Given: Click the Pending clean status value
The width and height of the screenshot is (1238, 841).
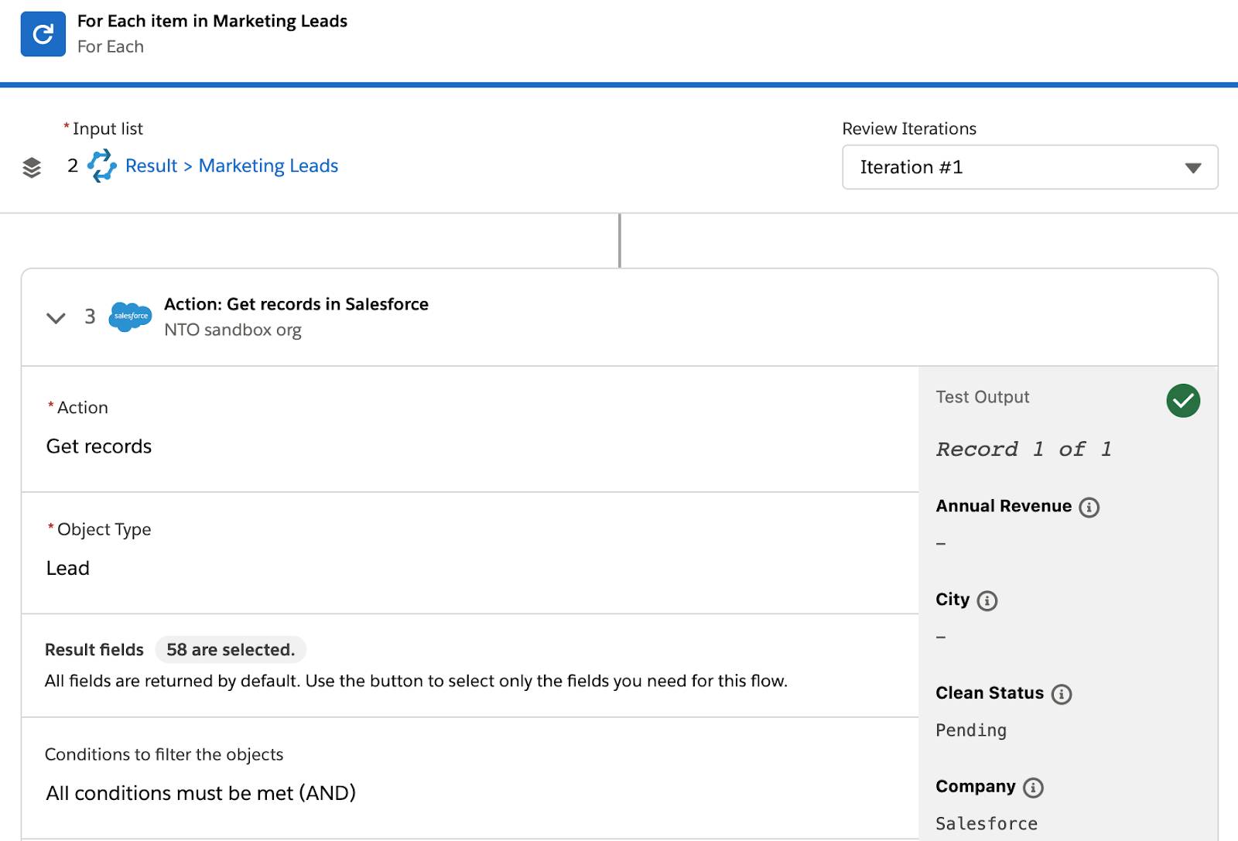Looking at the screenshot, I should pyautogui.click(x=971, y=730).
